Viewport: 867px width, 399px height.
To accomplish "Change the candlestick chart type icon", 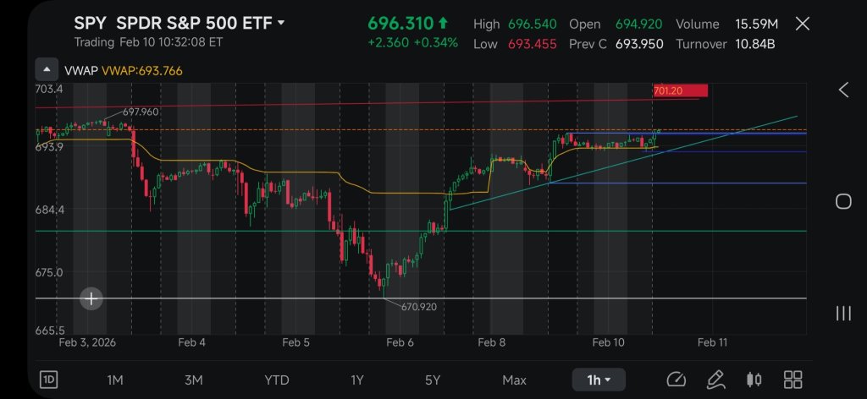I will pos(754,380).
